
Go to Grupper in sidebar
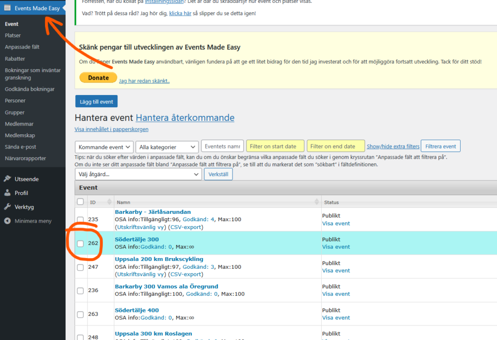tap(15, 113)
